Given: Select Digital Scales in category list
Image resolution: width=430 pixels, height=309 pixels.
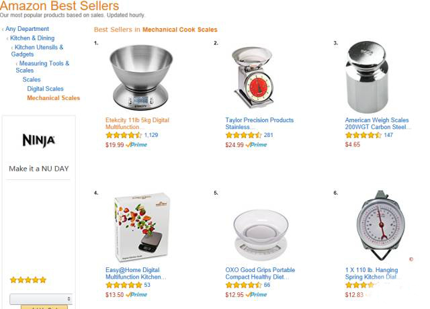Looking at the screenshot, I should pos(46,89).
